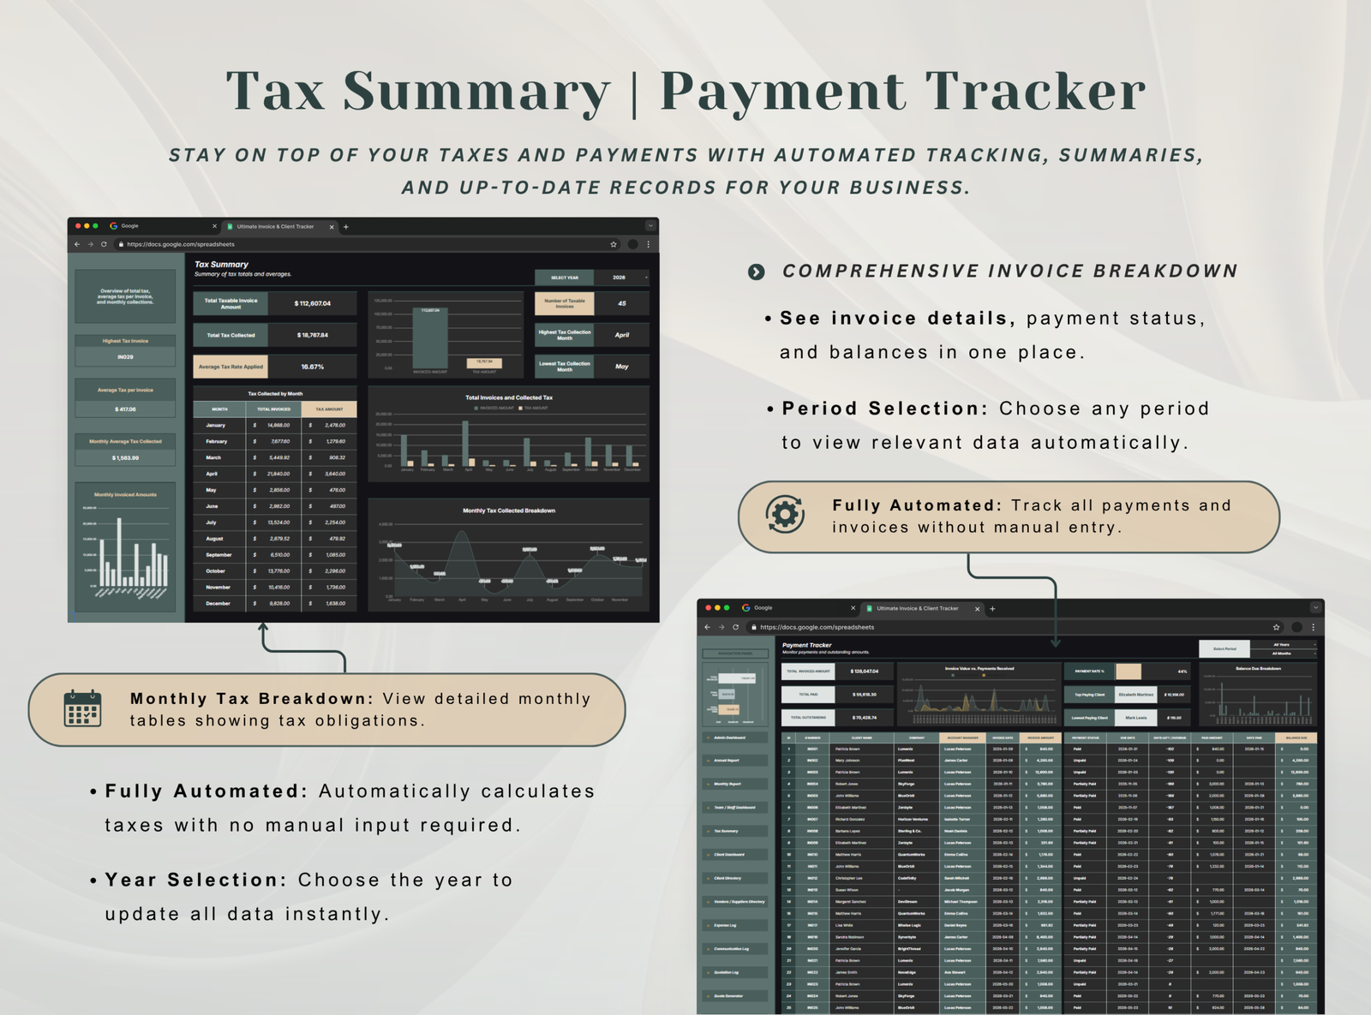This screenshot has height=1015, width=1371.
Task: Expand the tab search chevron in the Payment Tracker browser
Action: 1315,608
